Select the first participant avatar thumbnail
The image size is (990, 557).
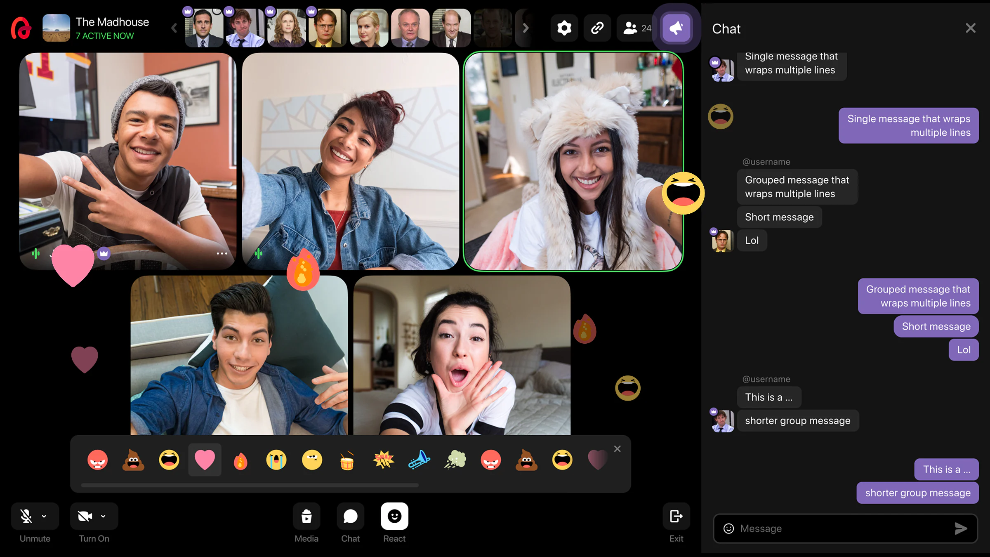[x=204, y=28]
